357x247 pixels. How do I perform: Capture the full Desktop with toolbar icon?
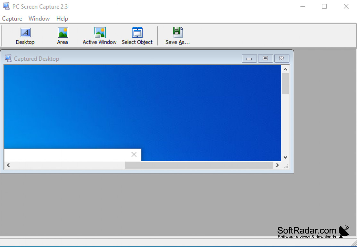25,36
